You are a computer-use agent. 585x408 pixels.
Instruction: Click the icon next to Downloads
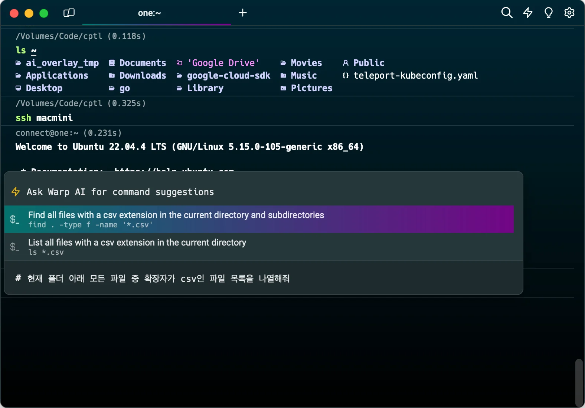[112, 76]
